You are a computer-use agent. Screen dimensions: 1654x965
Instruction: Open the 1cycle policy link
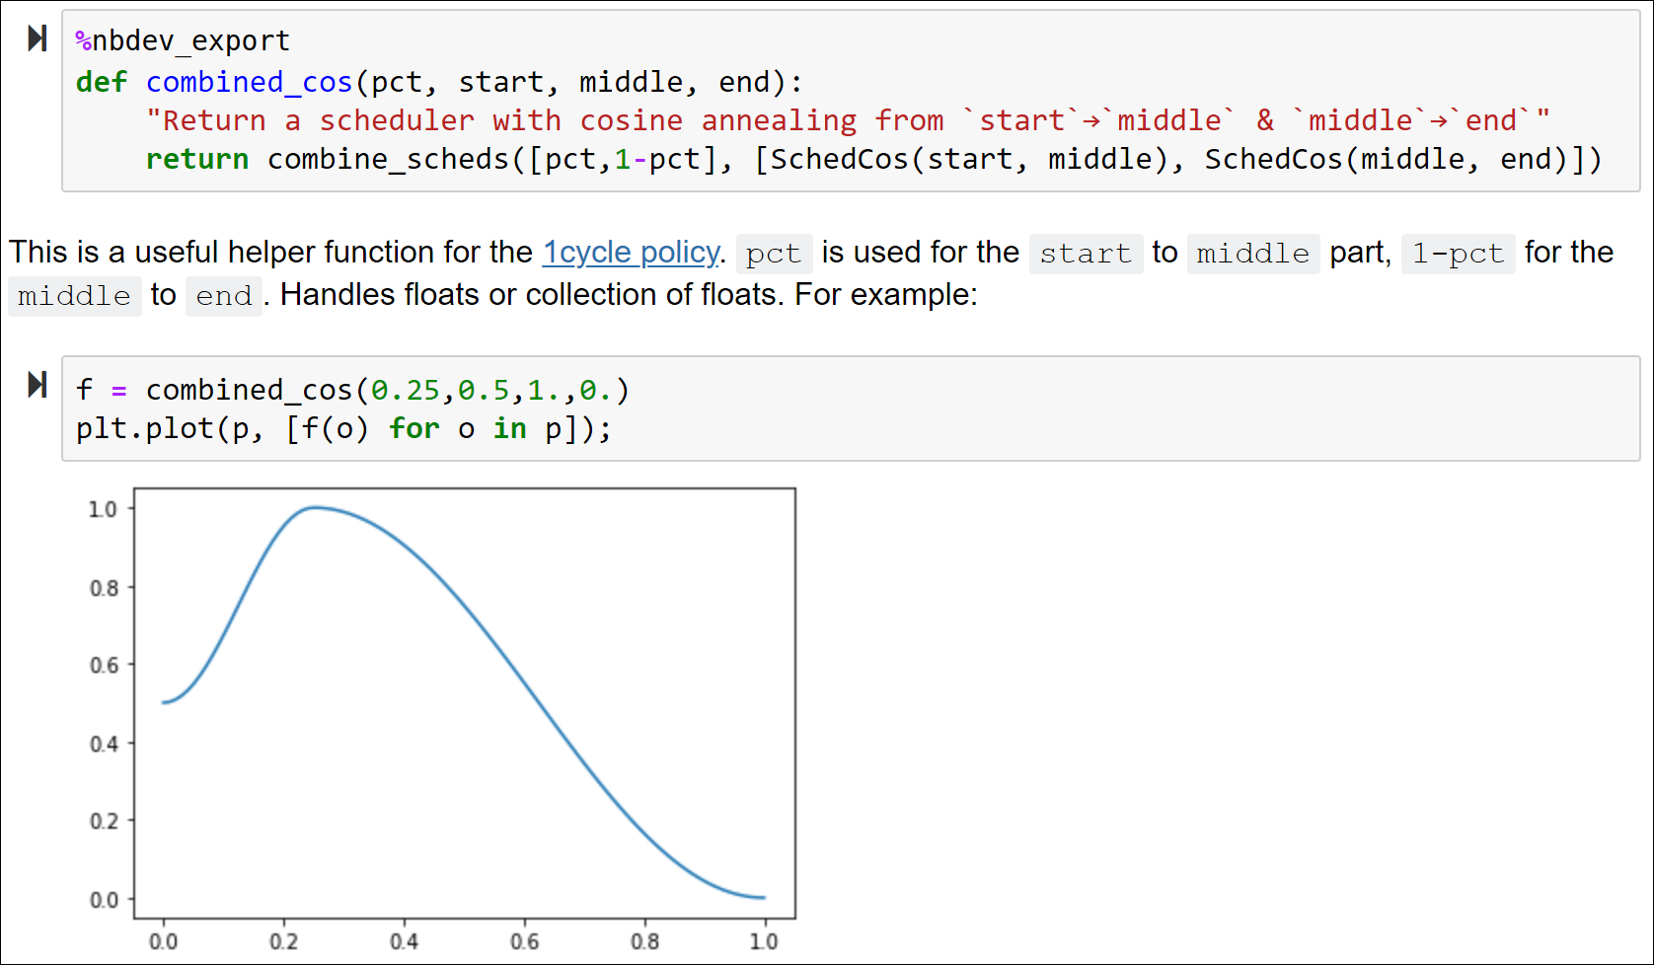631,253
